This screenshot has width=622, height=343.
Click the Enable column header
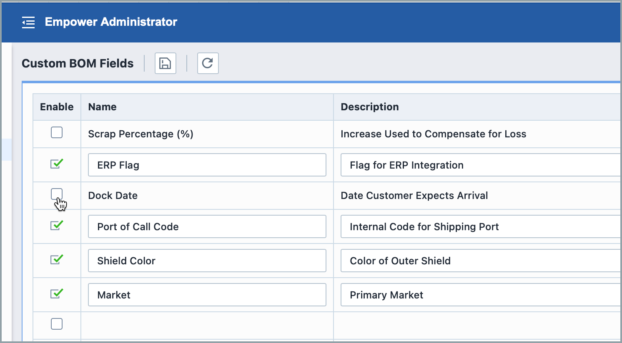click(x=57, y=107)
